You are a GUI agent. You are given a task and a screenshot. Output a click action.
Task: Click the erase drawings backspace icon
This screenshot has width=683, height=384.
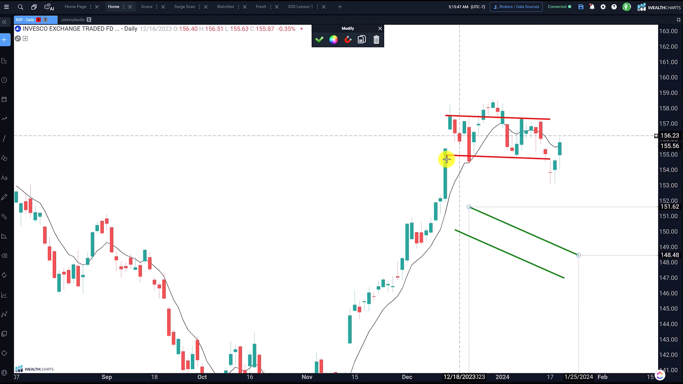click(x=4, y=256)
